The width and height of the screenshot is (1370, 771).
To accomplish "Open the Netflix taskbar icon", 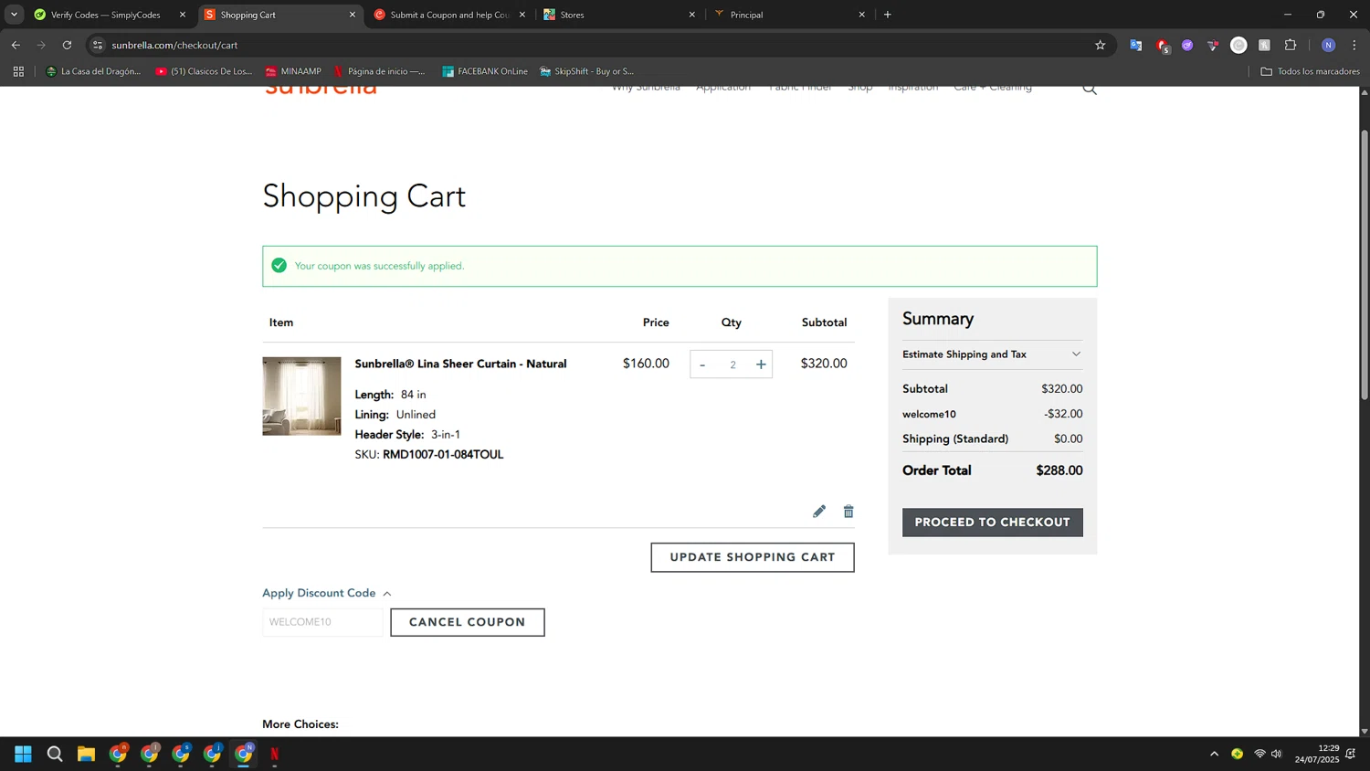I will pos(274,754).
